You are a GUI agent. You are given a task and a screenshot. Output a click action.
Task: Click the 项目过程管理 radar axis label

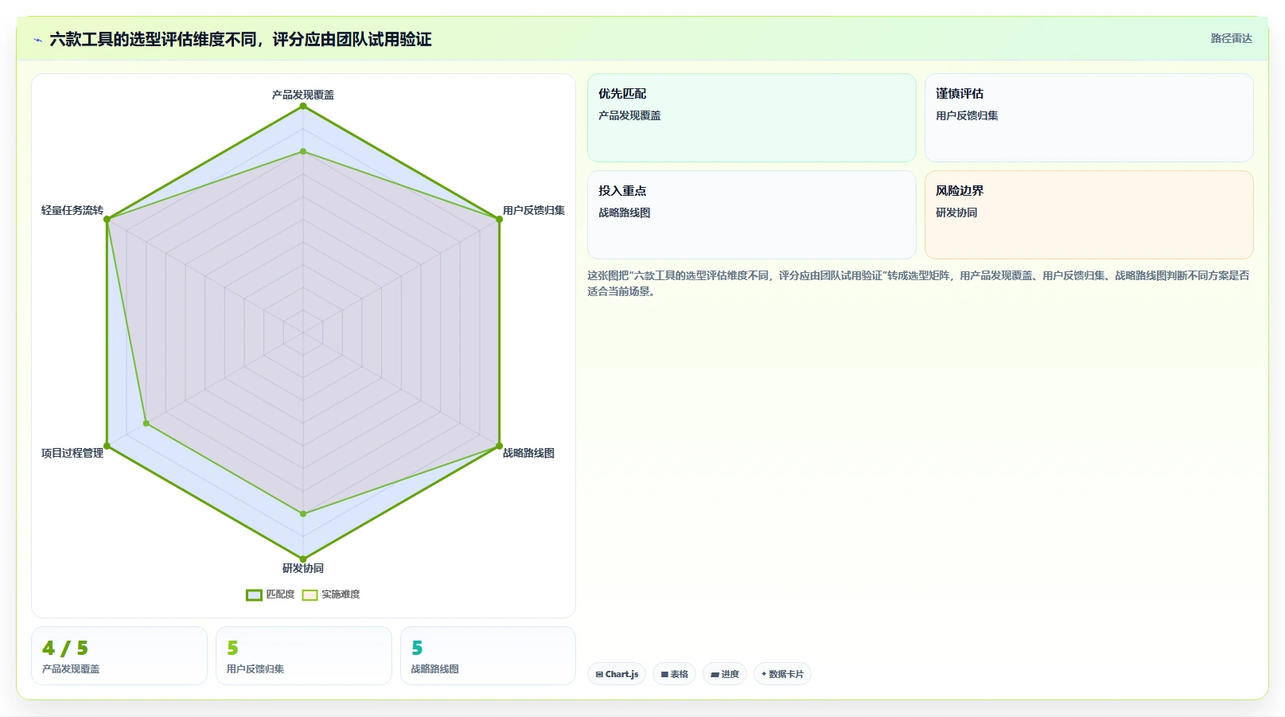(72, 453)
